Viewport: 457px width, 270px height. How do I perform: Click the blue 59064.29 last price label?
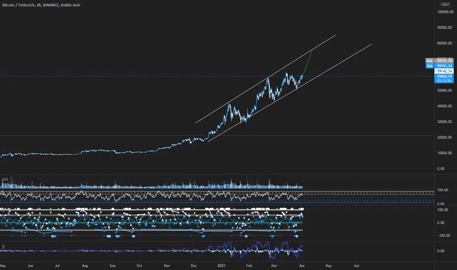tap(444, 77)
